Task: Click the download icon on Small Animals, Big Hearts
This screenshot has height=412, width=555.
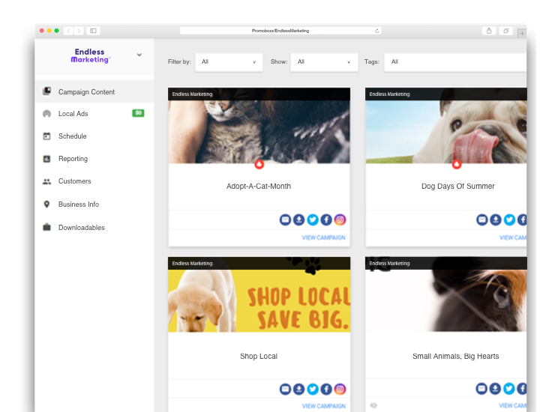Action: pos(495,389)
